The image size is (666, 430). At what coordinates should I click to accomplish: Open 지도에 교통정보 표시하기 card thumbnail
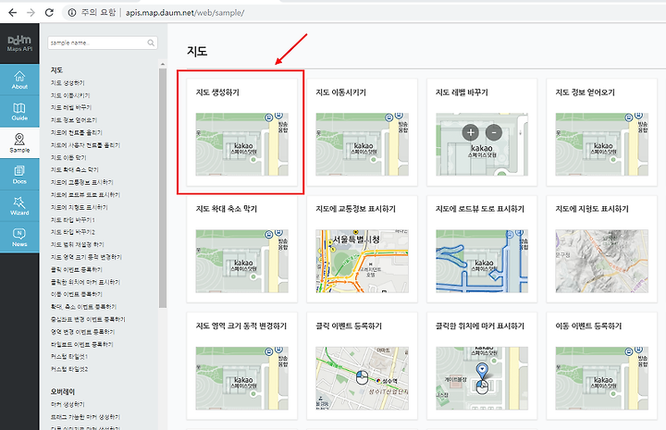tap(362, 261)
